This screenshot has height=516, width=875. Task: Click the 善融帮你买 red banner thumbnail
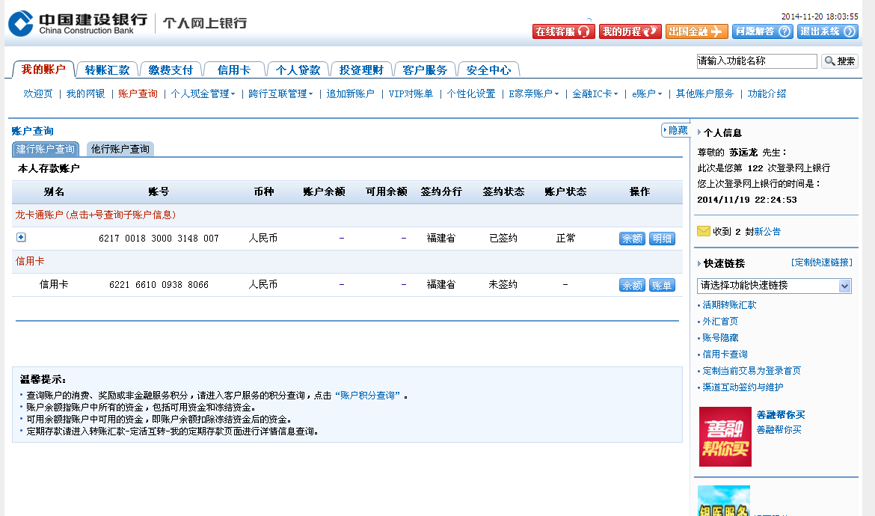click(725, 437)
